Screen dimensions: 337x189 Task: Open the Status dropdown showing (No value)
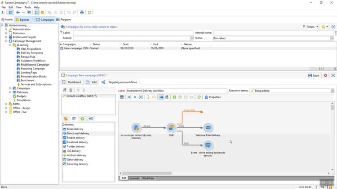332,38
